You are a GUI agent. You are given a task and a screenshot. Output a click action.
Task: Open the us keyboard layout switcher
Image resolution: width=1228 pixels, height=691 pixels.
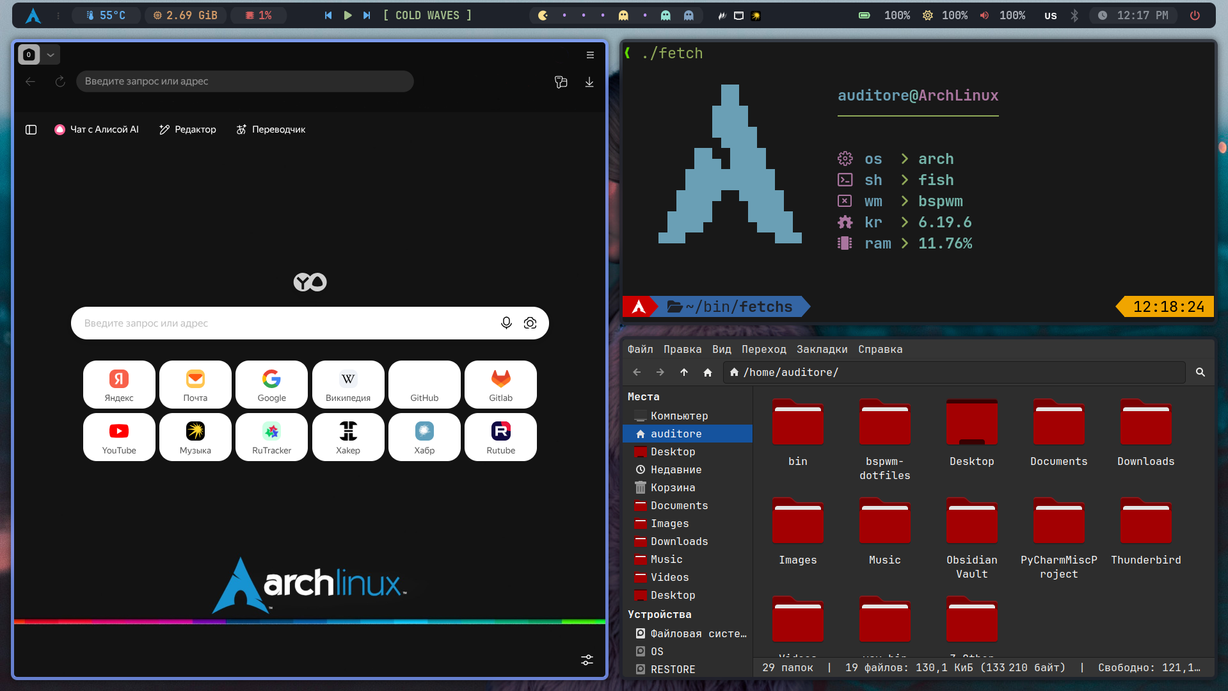click(x=1050, y=15)
